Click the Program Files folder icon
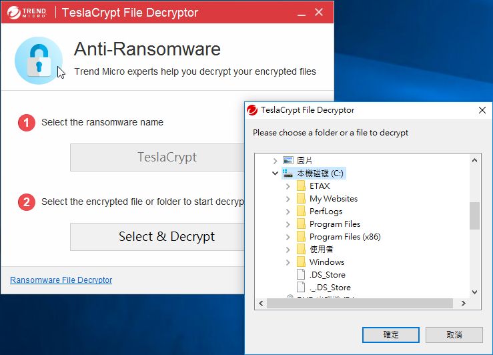 (x=301, y=224)
